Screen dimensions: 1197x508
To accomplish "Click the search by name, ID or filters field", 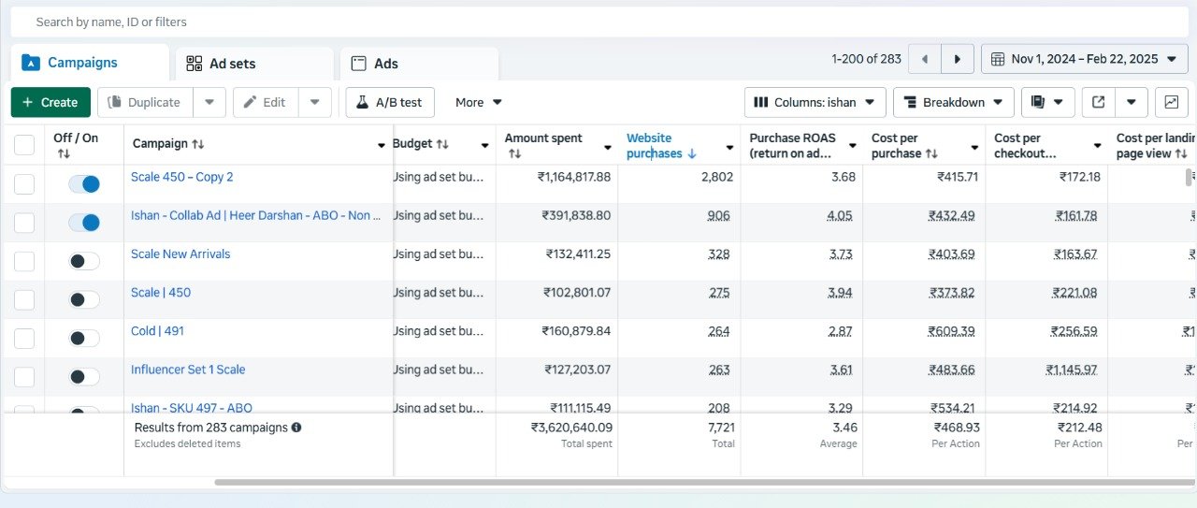I will [x=598, y=22].
